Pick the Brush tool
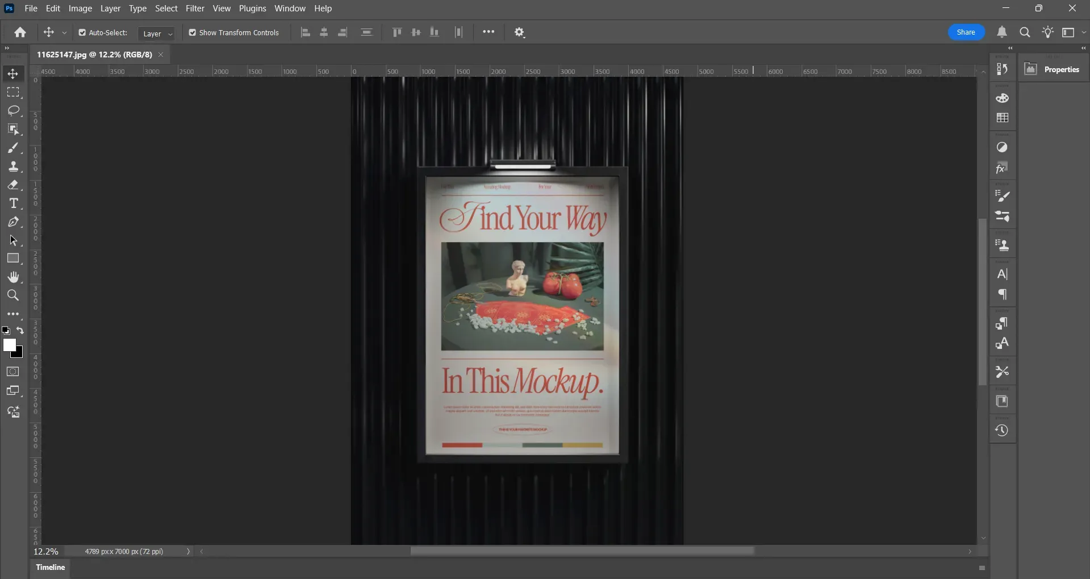 click(x=12, y=148)
